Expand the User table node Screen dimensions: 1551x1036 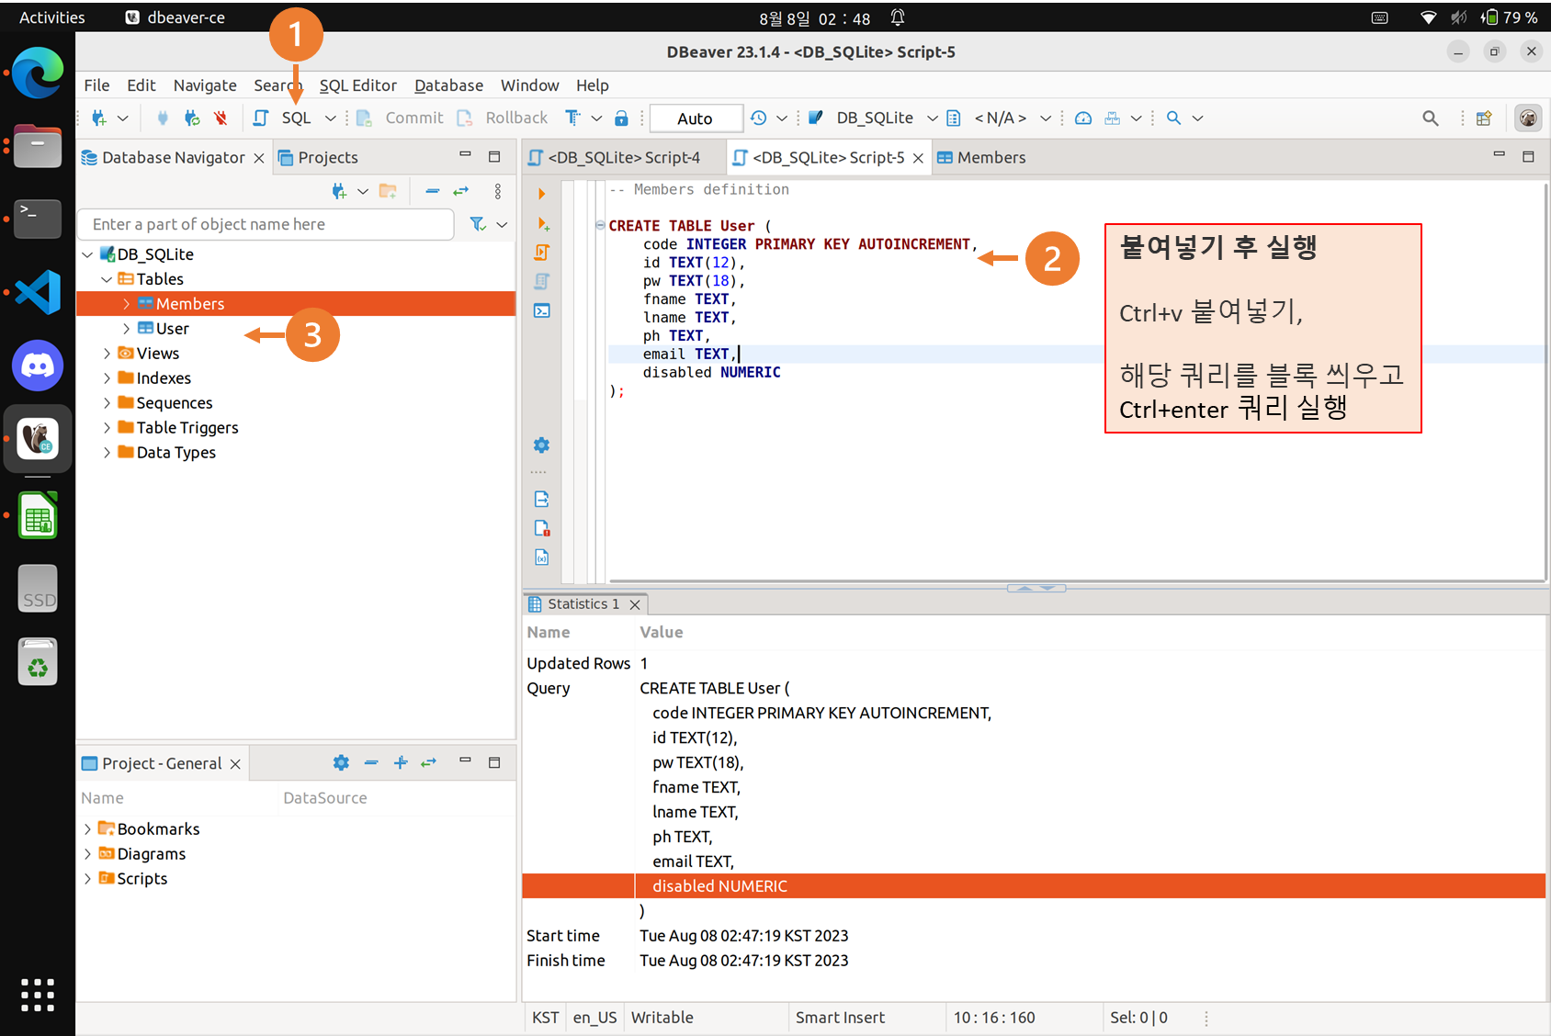click(126, 329)
